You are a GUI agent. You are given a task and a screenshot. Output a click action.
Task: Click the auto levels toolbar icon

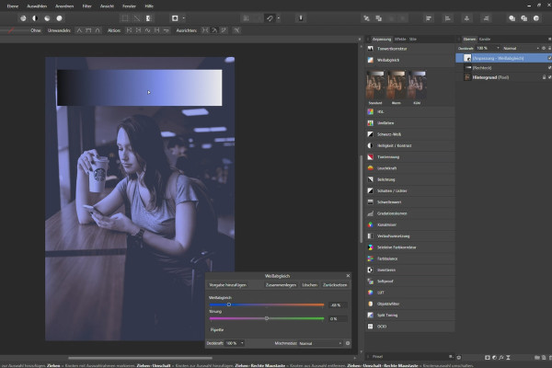(x=23, y=18)
